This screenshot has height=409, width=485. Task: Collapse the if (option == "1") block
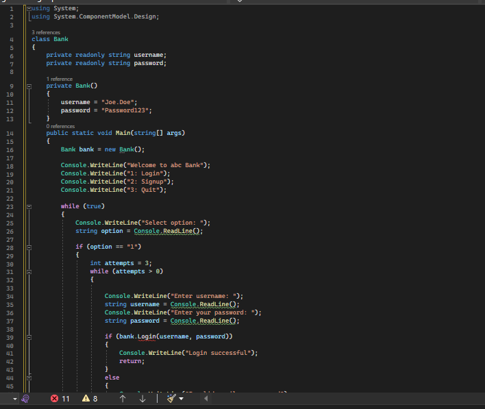(29, 247)
